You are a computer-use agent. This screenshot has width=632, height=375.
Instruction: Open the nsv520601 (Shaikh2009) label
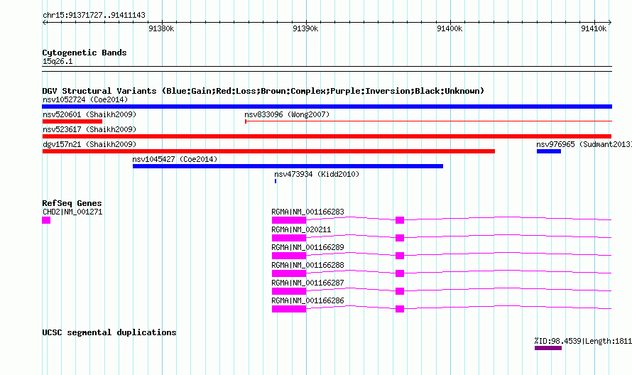(x=89, y=114)
